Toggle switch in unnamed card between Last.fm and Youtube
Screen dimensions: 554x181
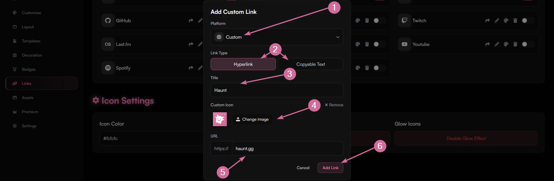(379, 44)
